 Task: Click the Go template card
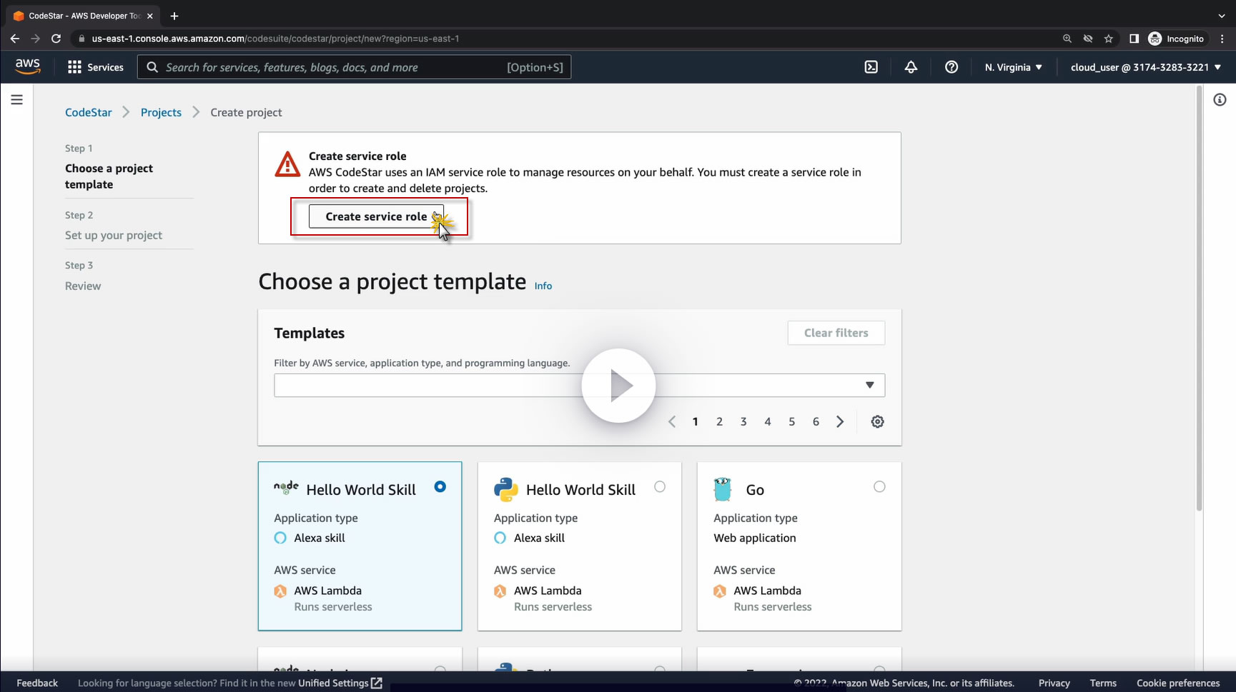(x=799, y=546)
